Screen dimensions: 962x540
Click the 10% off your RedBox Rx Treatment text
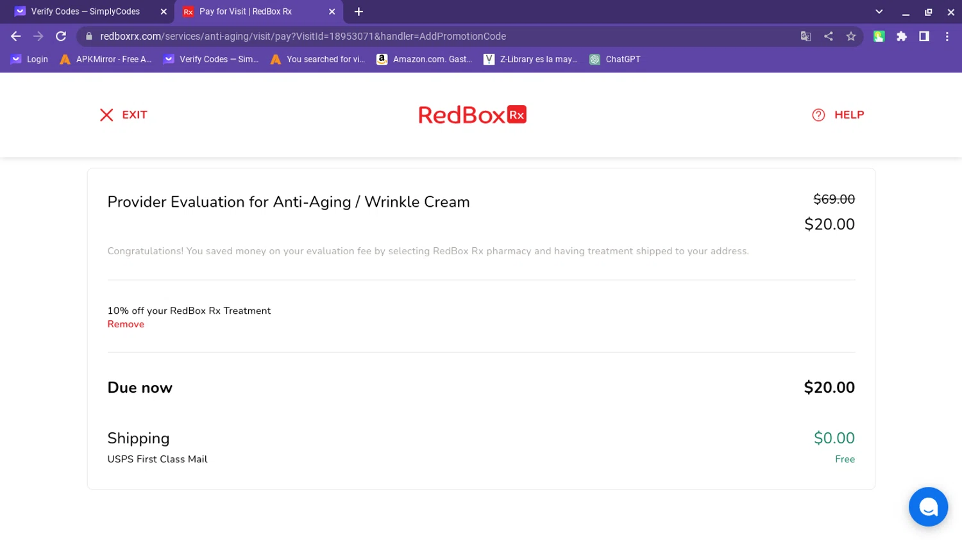189,311
